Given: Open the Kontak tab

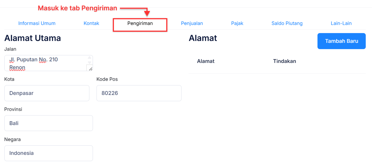Looking at the screenshot, I should click(x=91, y=23).
